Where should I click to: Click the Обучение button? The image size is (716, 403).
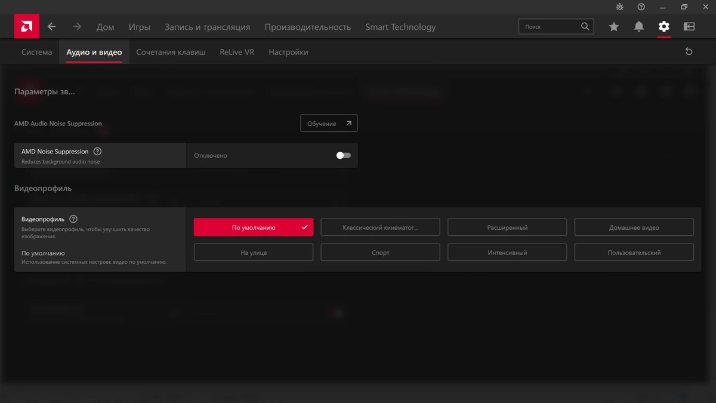tap(329, 124)
